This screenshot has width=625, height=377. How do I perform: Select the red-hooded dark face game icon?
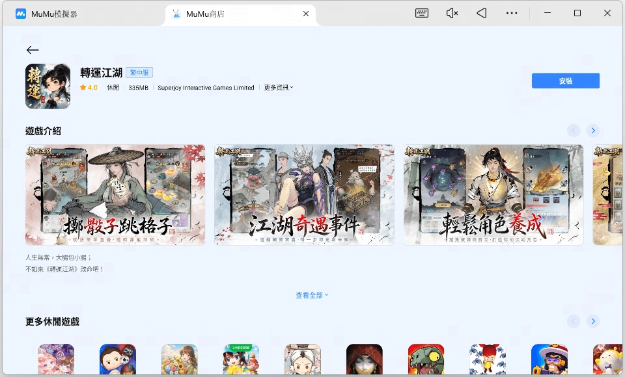point(365,359)
